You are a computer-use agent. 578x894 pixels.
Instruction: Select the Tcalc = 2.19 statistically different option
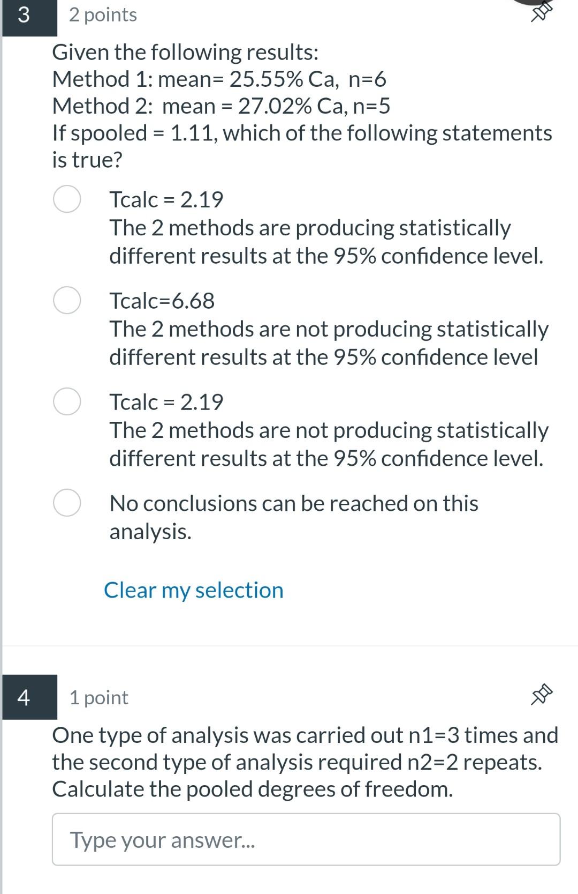(x=67, y=199)
